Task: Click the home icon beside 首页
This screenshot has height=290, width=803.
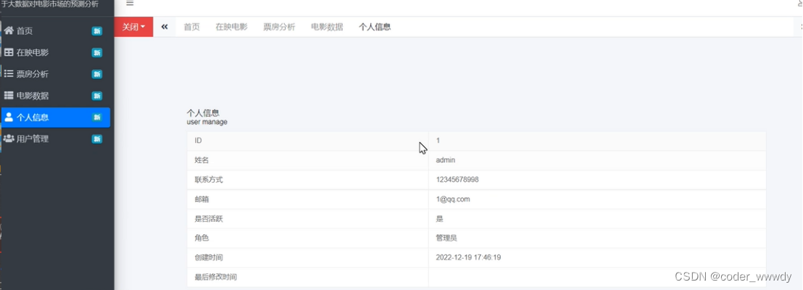Action: pyautogui.click(x=9, y=30)
